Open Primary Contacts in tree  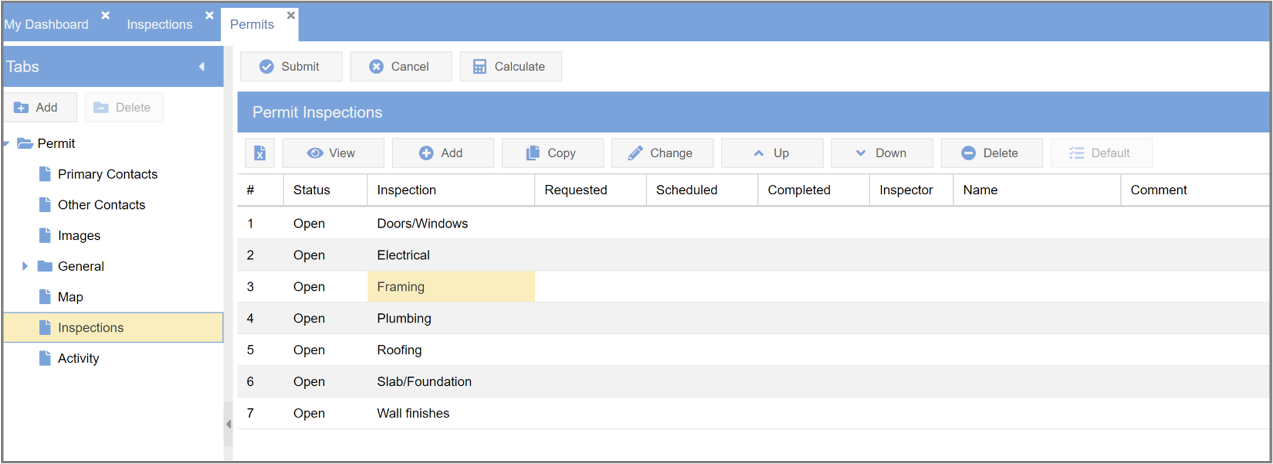pos(107,174)
